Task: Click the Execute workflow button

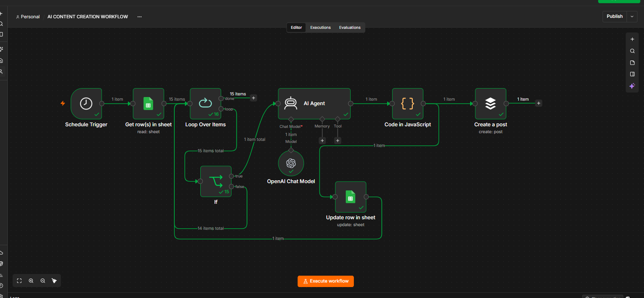Action: [x=326, y=281]
